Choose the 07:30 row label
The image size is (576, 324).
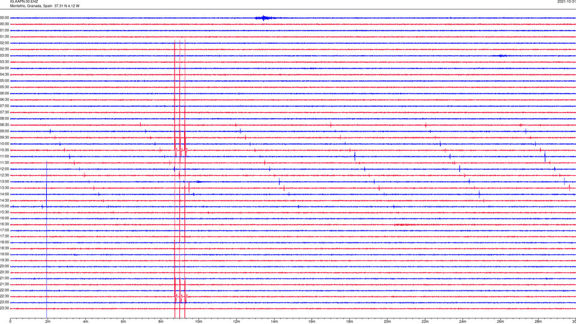(4, 112)
